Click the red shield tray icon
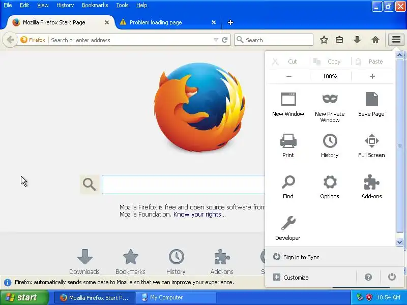 (x=368, y=297)
